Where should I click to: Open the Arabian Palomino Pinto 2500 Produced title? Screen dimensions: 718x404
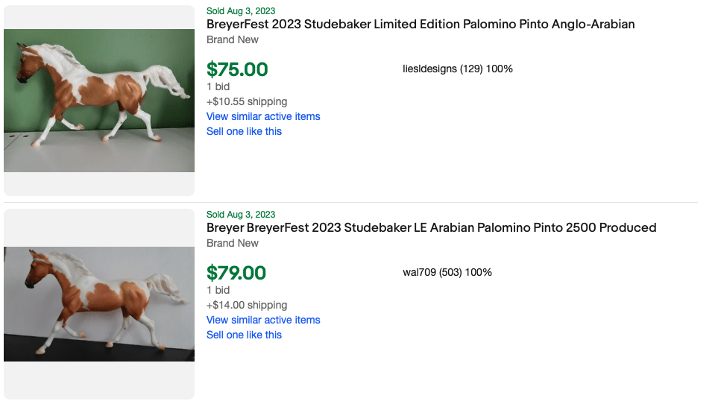pyautogui.click(x=431, y=227)
